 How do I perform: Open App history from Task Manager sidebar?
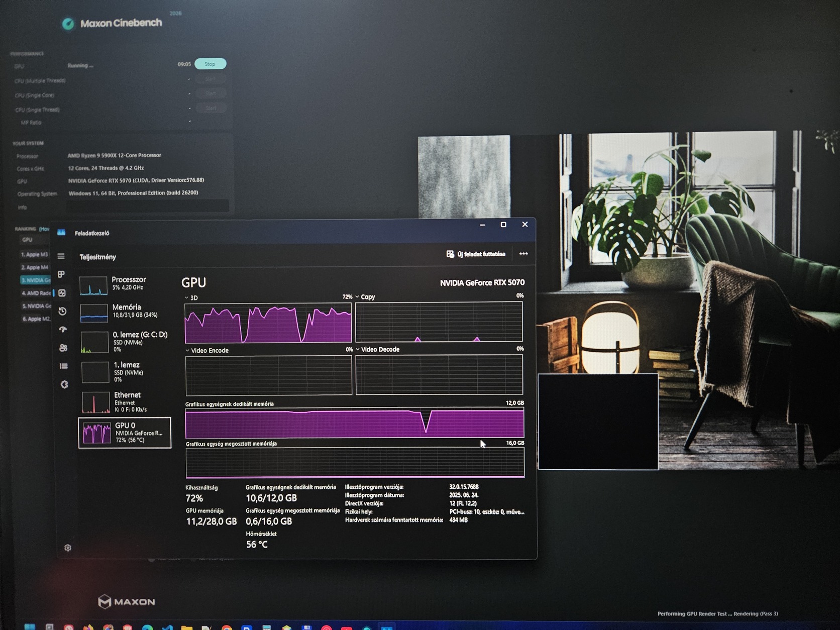click(62, 311)
